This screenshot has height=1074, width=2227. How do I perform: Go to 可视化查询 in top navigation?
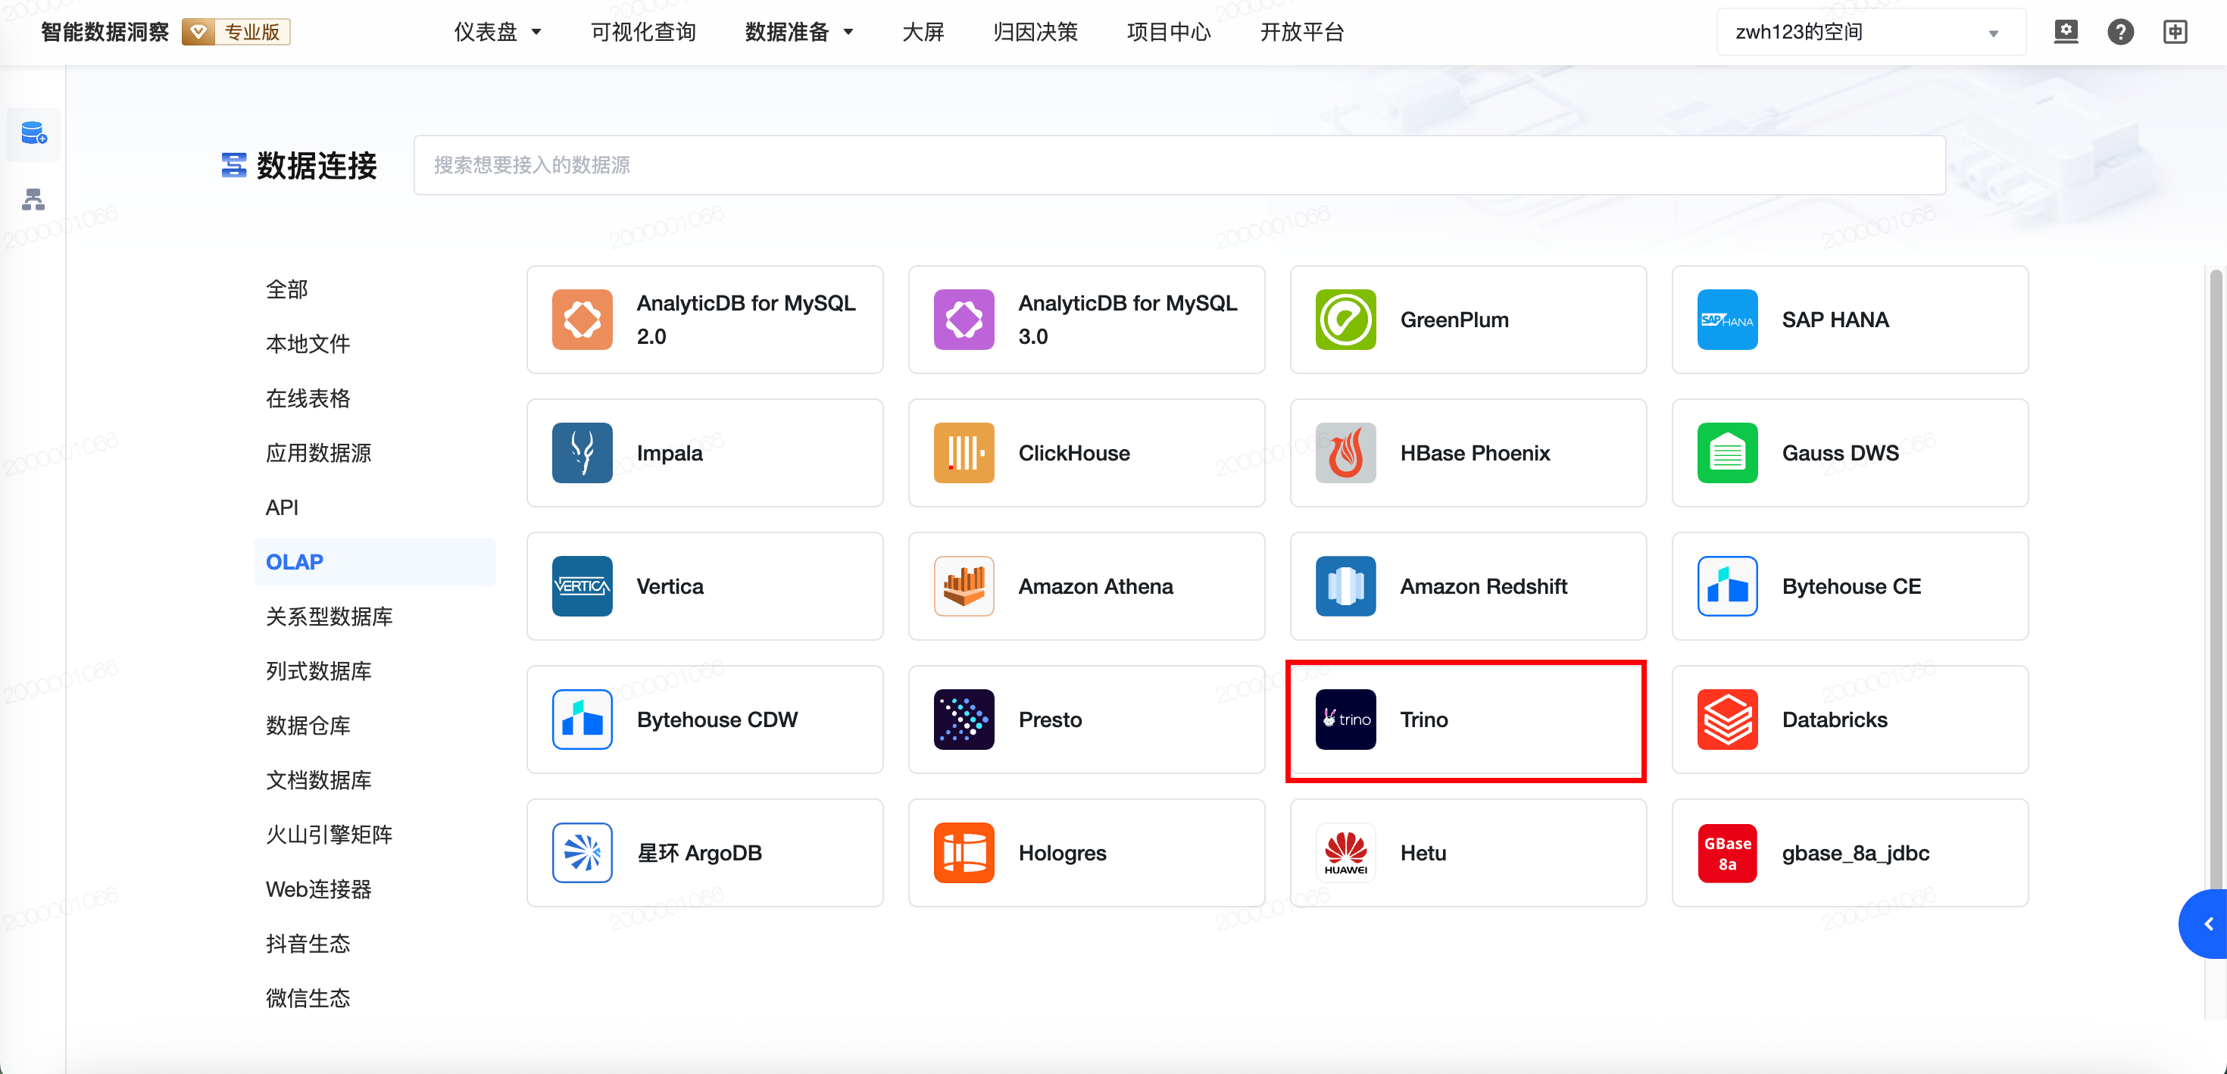click(643, 32)
